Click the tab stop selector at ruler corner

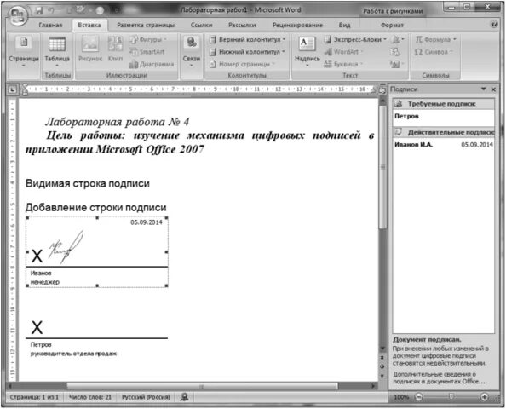tap(12, 89)
